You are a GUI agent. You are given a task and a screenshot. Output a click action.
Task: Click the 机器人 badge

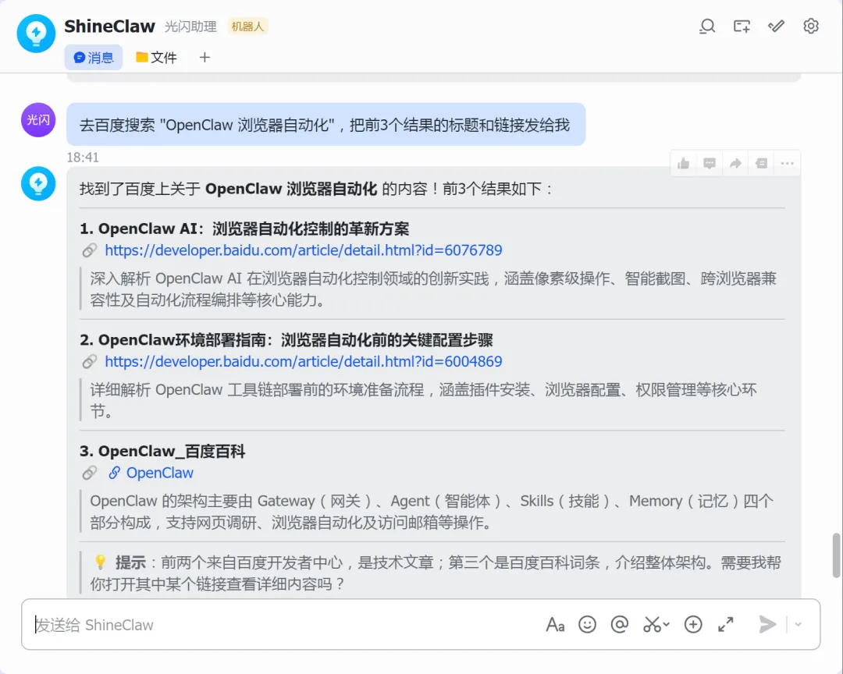click(x=248, y=27)
